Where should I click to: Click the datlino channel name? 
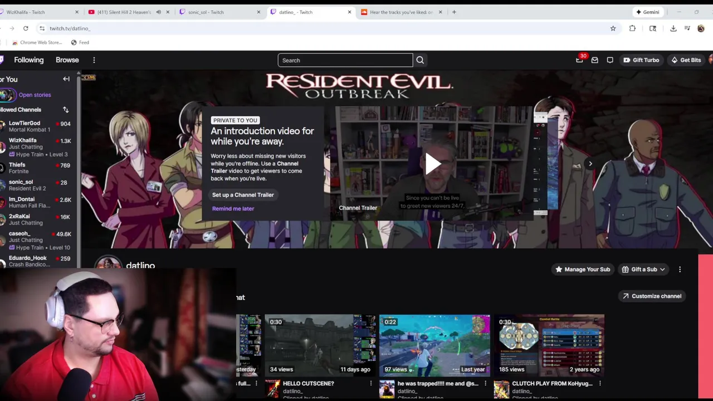pos(140,266)
